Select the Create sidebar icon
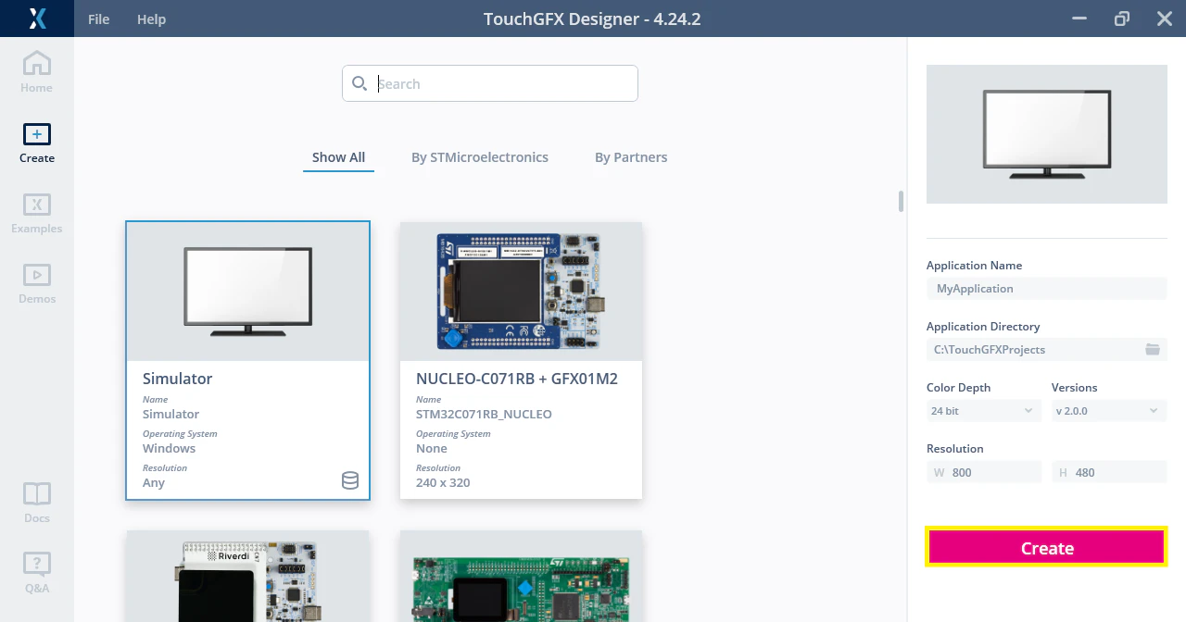1186x622 pixels. click(37, 143)
